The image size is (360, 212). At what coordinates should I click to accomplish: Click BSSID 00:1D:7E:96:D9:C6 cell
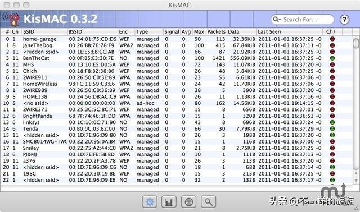pyautogui.click(x=92, y=167)
